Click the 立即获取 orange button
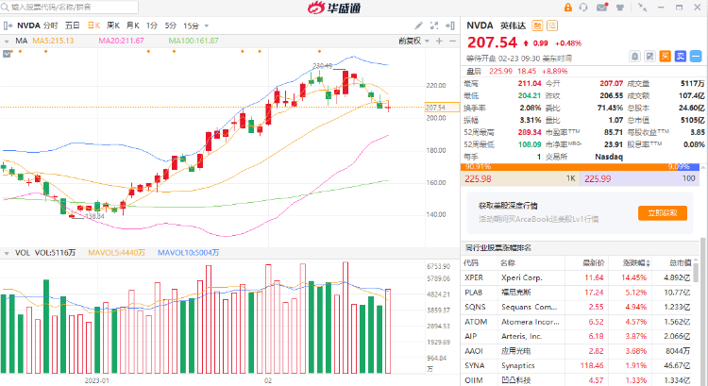 [x=663, y=213]
